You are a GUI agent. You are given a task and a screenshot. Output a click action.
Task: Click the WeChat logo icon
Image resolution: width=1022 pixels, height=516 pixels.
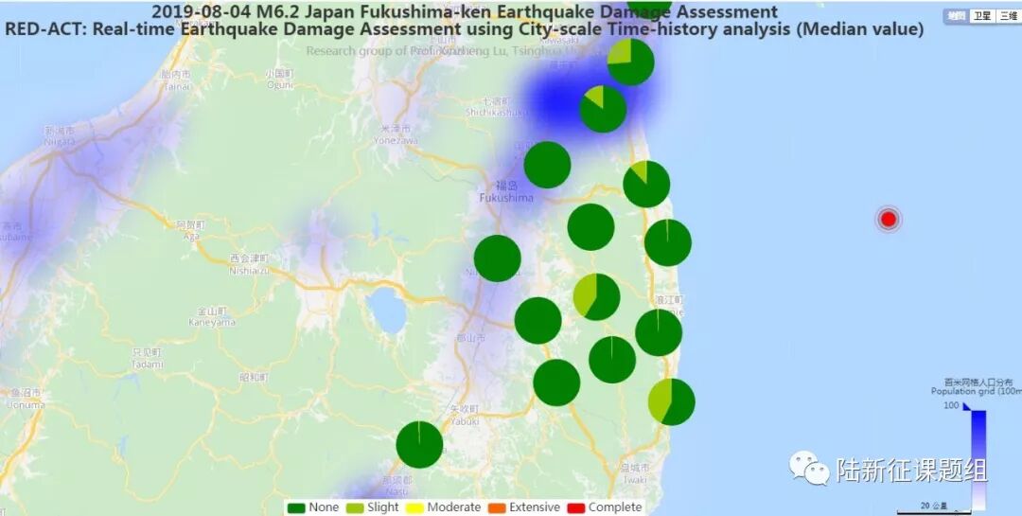coord(810,467)
